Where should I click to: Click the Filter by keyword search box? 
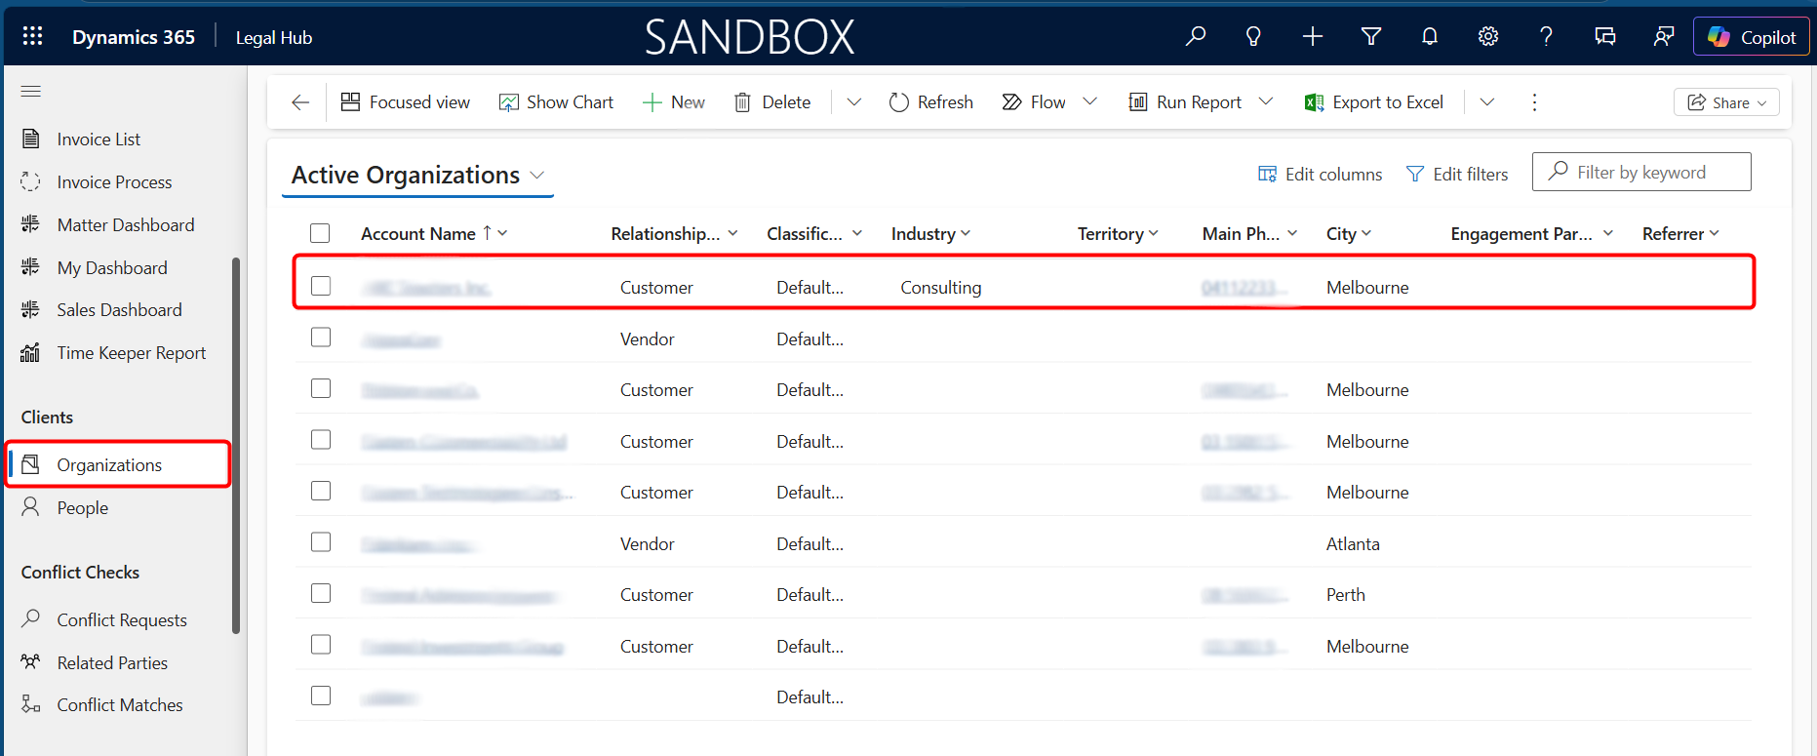click(1641, 172)
